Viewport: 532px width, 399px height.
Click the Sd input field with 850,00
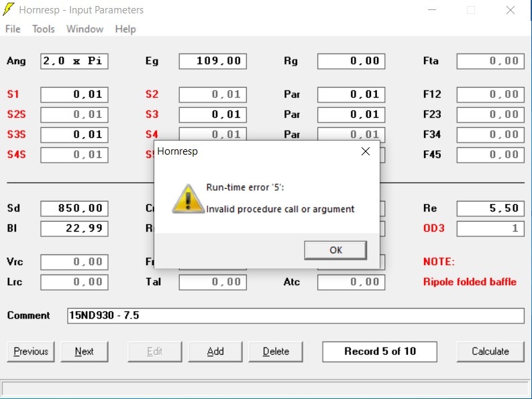pos(74,208)
